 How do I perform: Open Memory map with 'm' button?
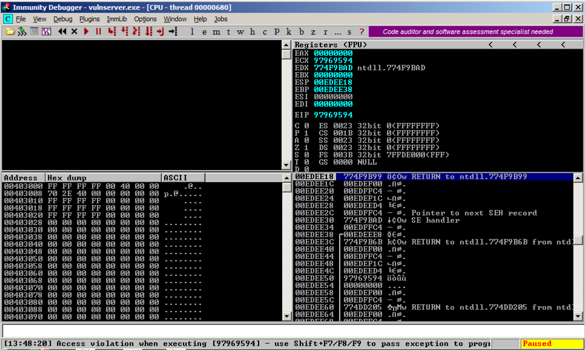click(216, 31)
